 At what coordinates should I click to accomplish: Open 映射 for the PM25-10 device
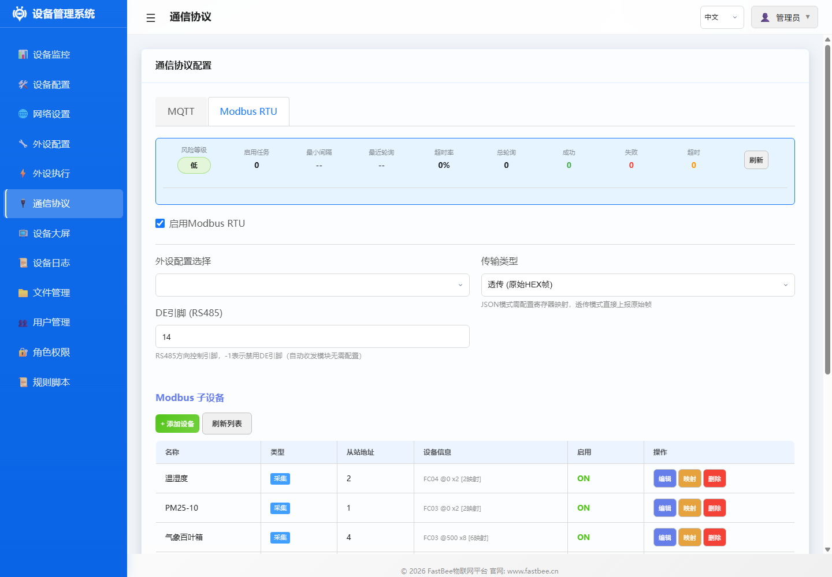690,508
